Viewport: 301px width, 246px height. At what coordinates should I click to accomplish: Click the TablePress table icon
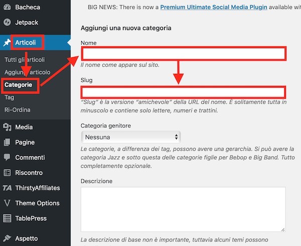[7, 218]
